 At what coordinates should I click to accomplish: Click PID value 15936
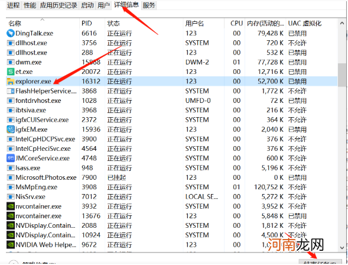click(91, 130)
